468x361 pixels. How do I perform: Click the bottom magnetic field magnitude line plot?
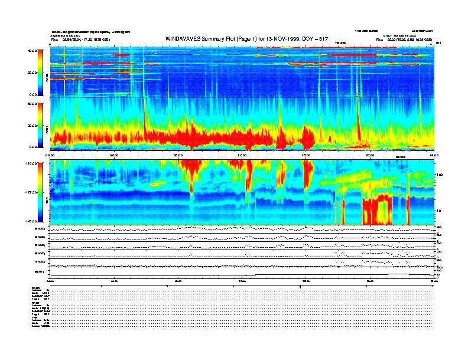[242, 273]
